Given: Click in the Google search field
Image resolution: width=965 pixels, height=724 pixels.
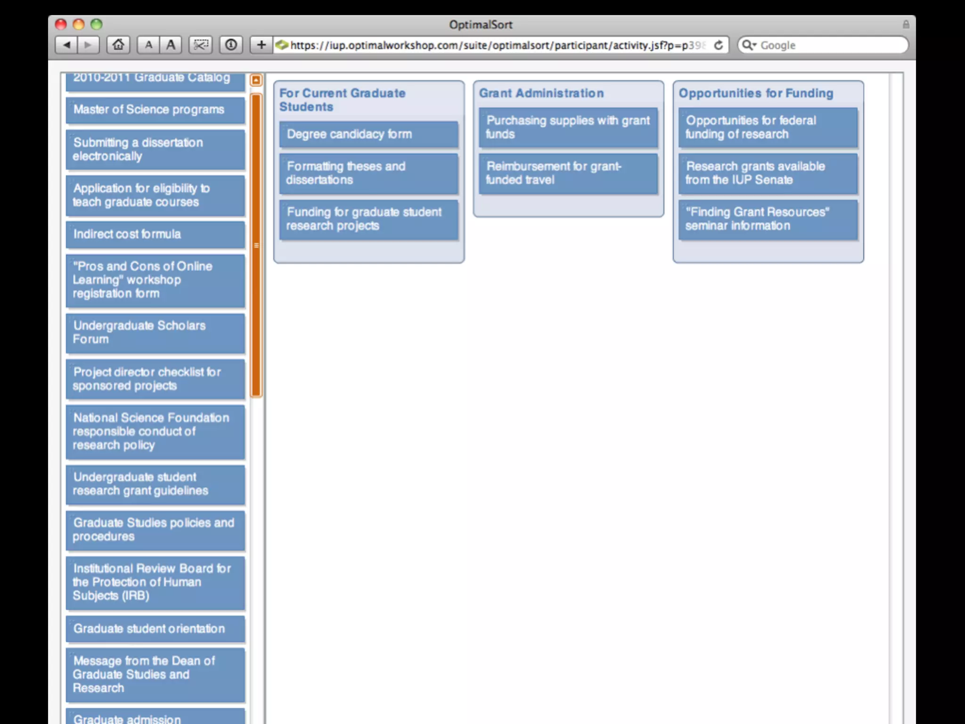Looking at the screenshot, I should [829, 45].
